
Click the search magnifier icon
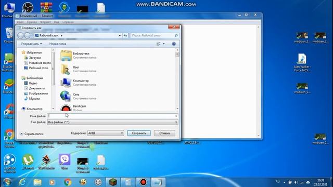pyautogui.click(x=176, y=36)
